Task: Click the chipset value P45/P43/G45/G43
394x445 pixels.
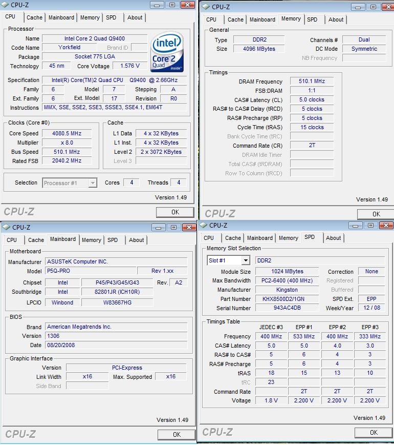Action: coord(117,282)
